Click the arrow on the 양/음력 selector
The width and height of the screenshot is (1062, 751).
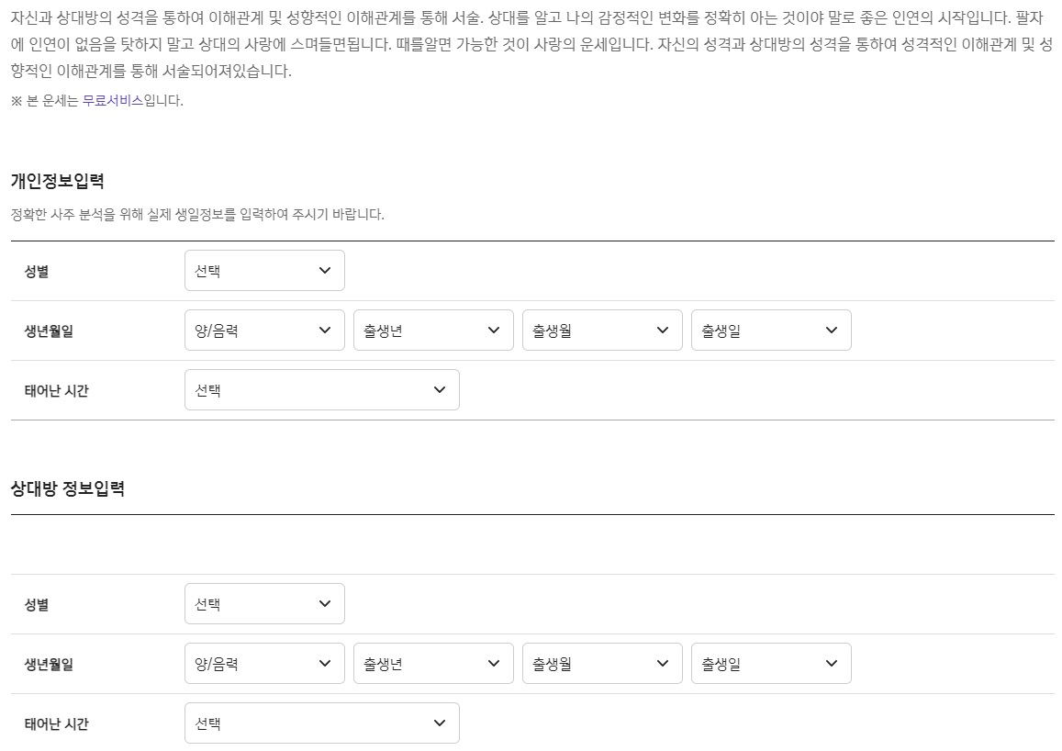(x=323, y=330)
